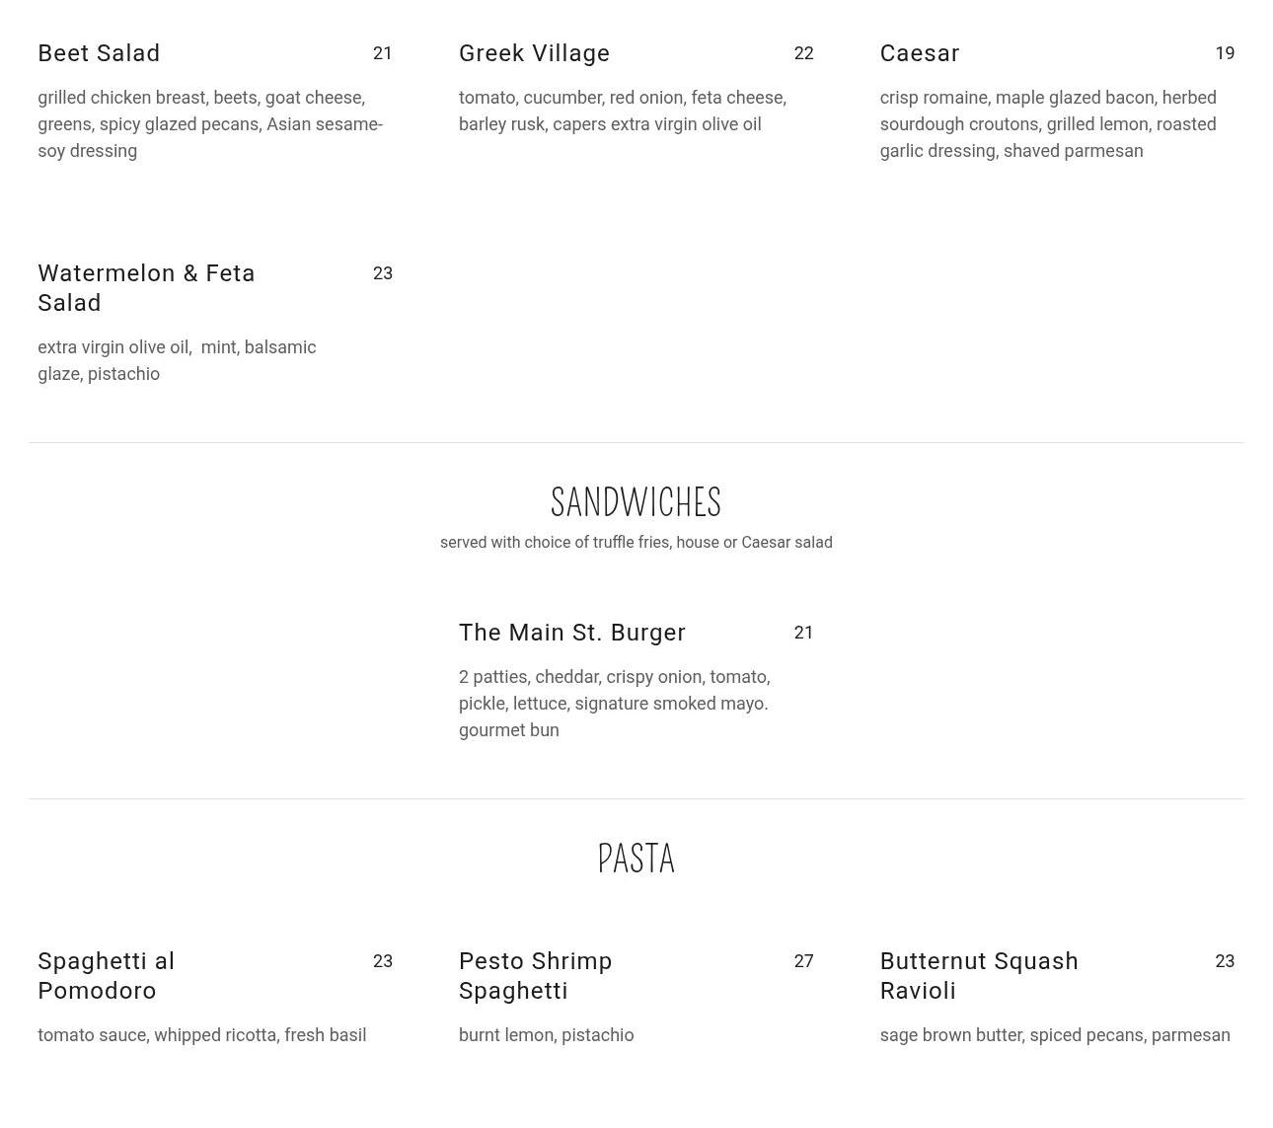The width and height of the screenshot is (1273, 1128).
Task: Click the Beet Salad menu item title
Action: (99, 53)
